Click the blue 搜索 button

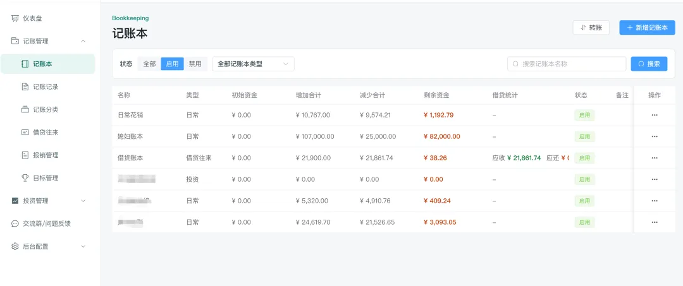(649, 64)
